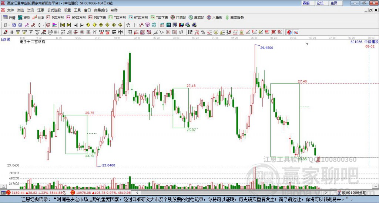Click the Shanghai index 3189.44 status entry
This screenshot has height=203, width=379.
point(36,193)
